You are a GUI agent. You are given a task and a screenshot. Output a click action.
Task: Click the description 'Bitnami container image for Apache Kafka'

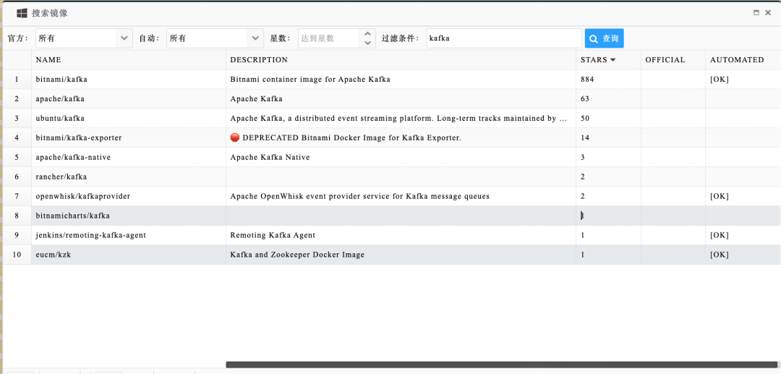coord(310,79)
